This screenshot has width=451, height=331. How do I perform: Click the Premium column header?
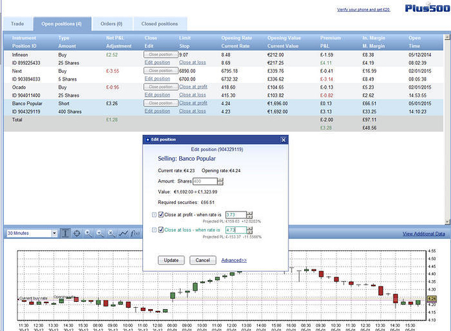pos(331,38)
